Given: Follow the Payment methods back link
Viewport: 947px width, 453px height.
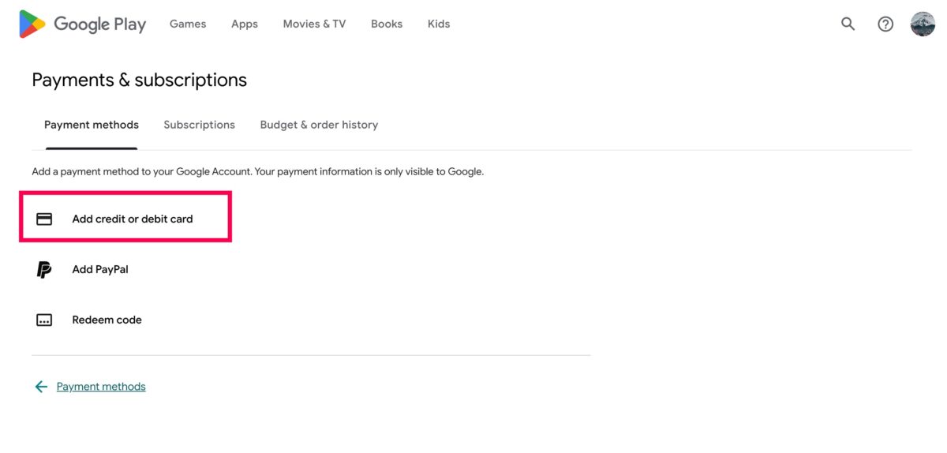Looking at the screenshot, I should click(101, 387).
